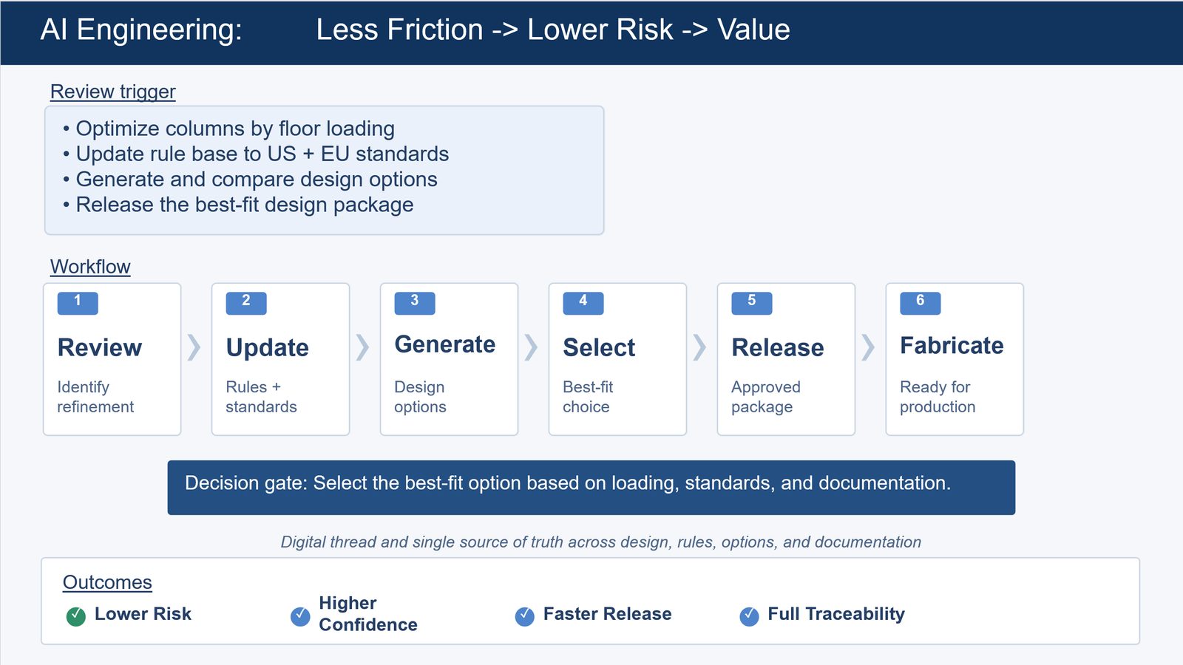1183x665 pixels.
Task: Select the Fabricate workflow card
Action: pos(955,359)
